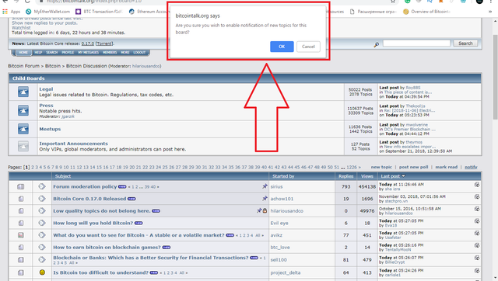Click the new topic link
Screen dimensions: 498x281
click(381, 167)
